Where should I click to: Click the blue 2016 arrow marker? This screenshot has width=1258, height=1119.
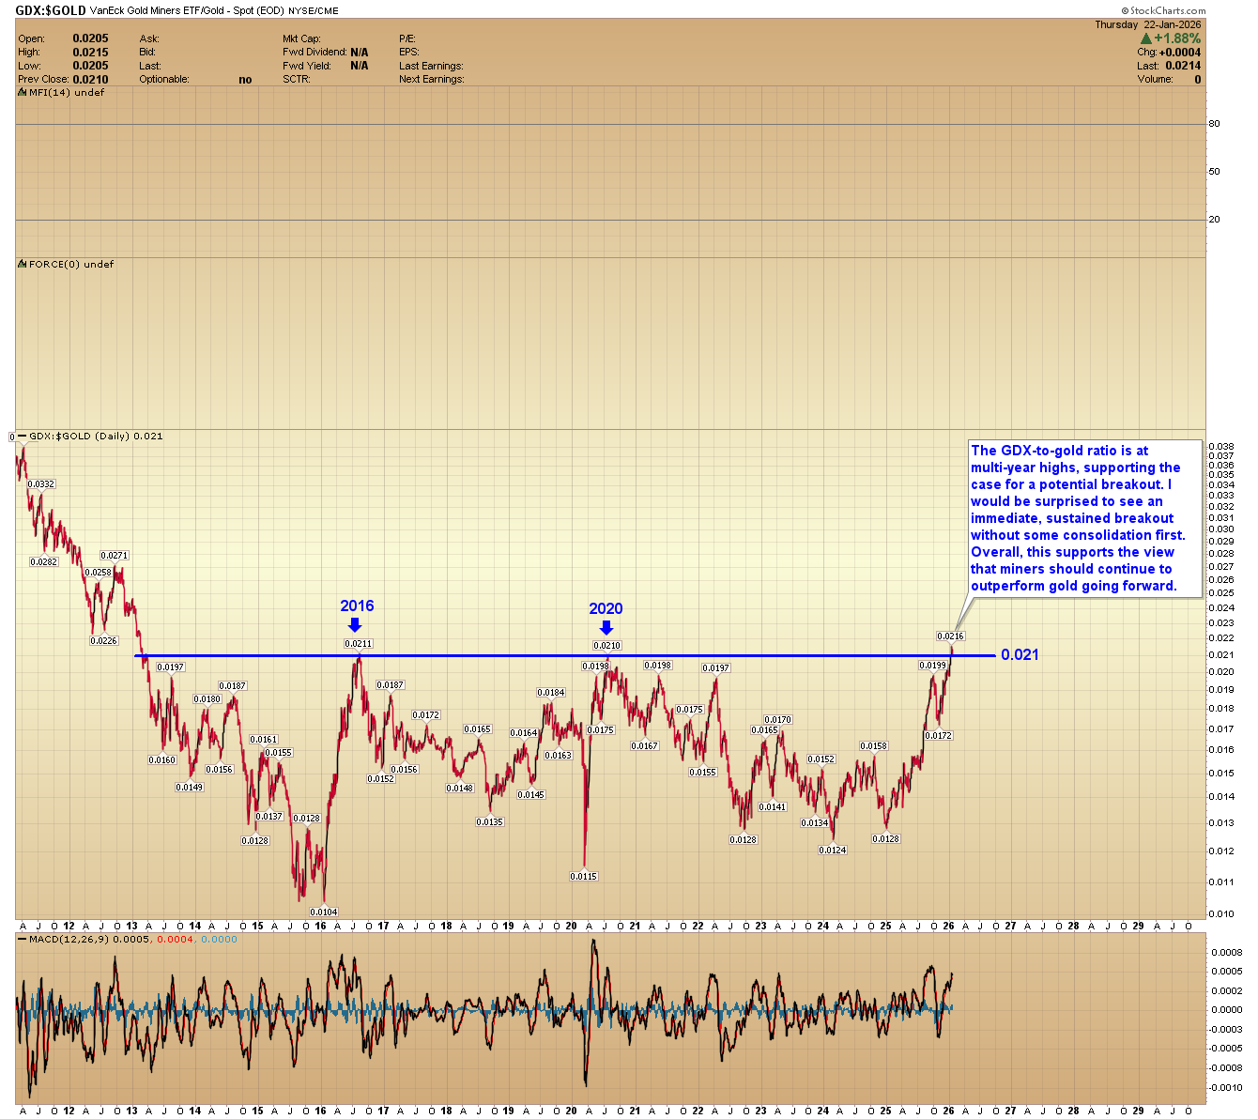point(355,625)
